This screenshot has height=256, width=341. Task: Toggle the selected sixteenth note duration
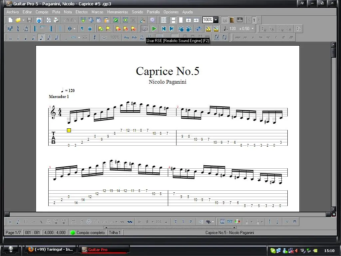[x=41, y=37]
